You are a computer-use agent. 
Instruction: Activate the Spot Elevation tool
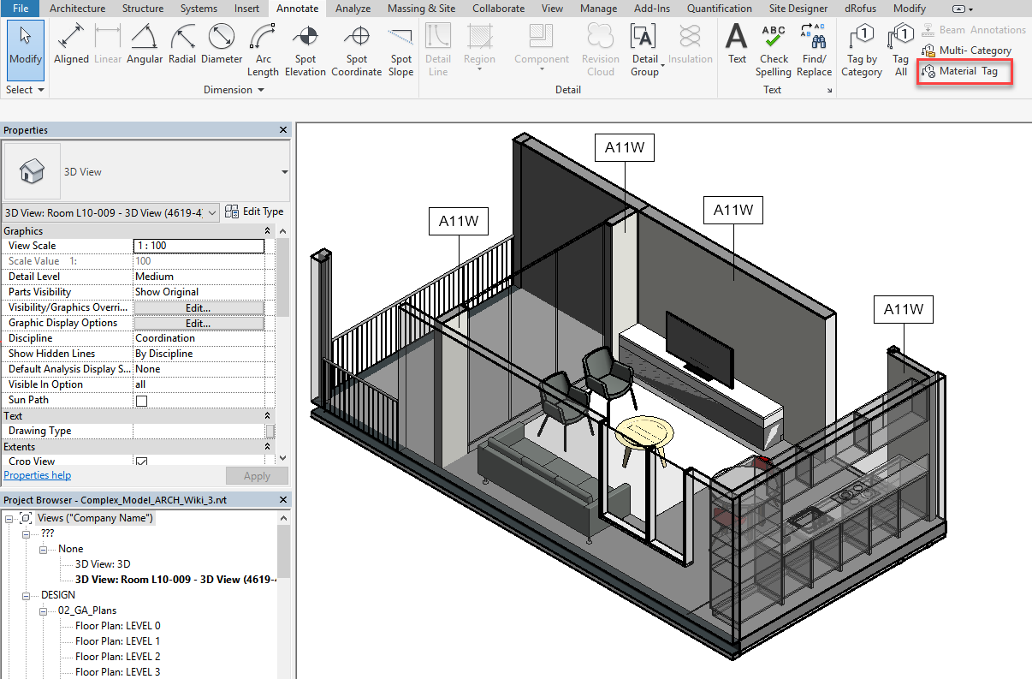[x=305, y=51]
